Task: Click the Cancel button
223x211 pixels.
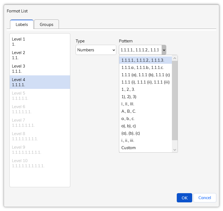Action: tap(205, 198)
